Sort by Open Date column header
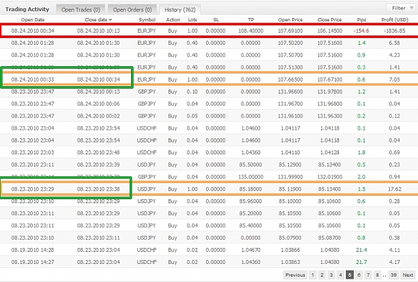This screenshot has width=418, height=282. tap(33, 19)
